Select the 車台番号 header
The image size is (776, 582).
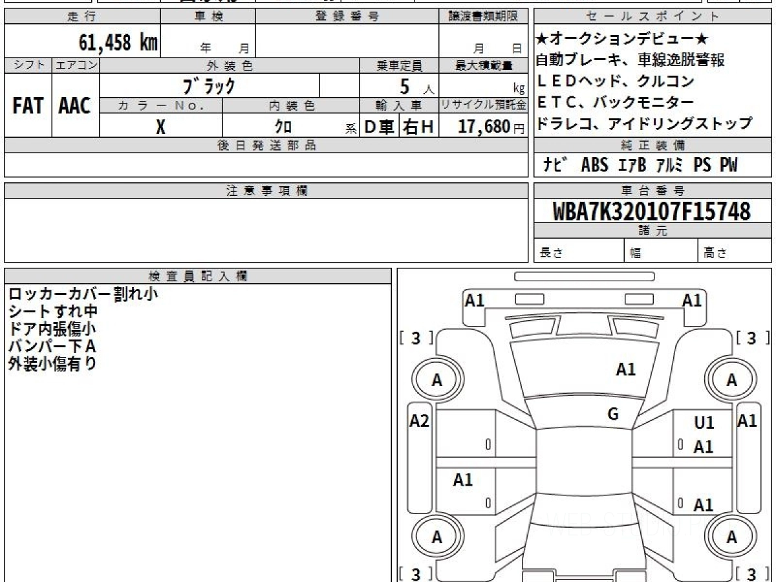pyautogui.click(x=652, y=191)
